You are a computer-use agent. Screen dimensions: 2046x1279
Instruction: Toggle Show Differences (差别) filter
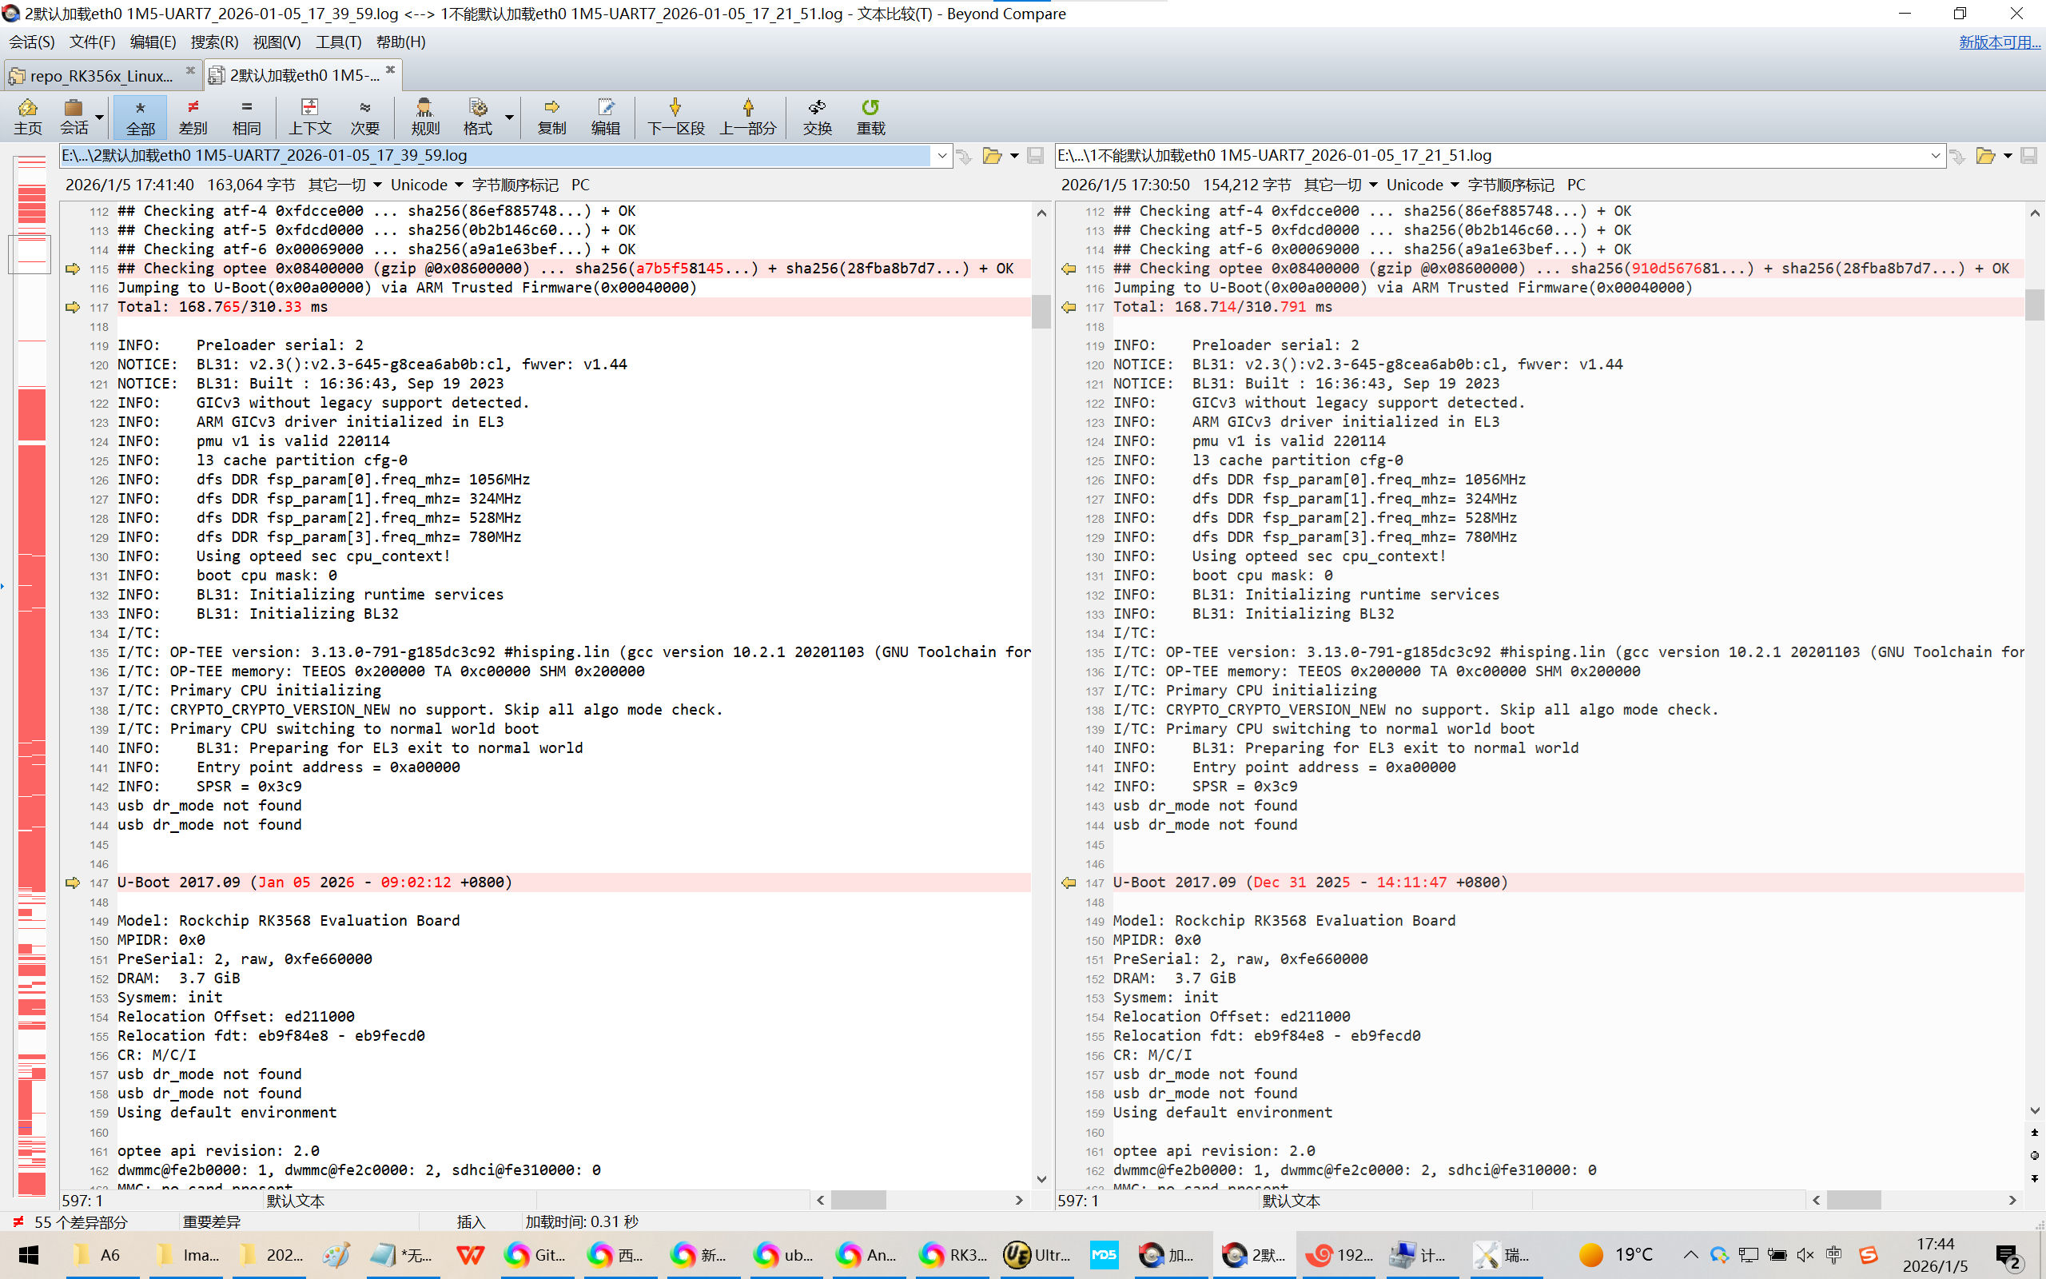[193, 116]
